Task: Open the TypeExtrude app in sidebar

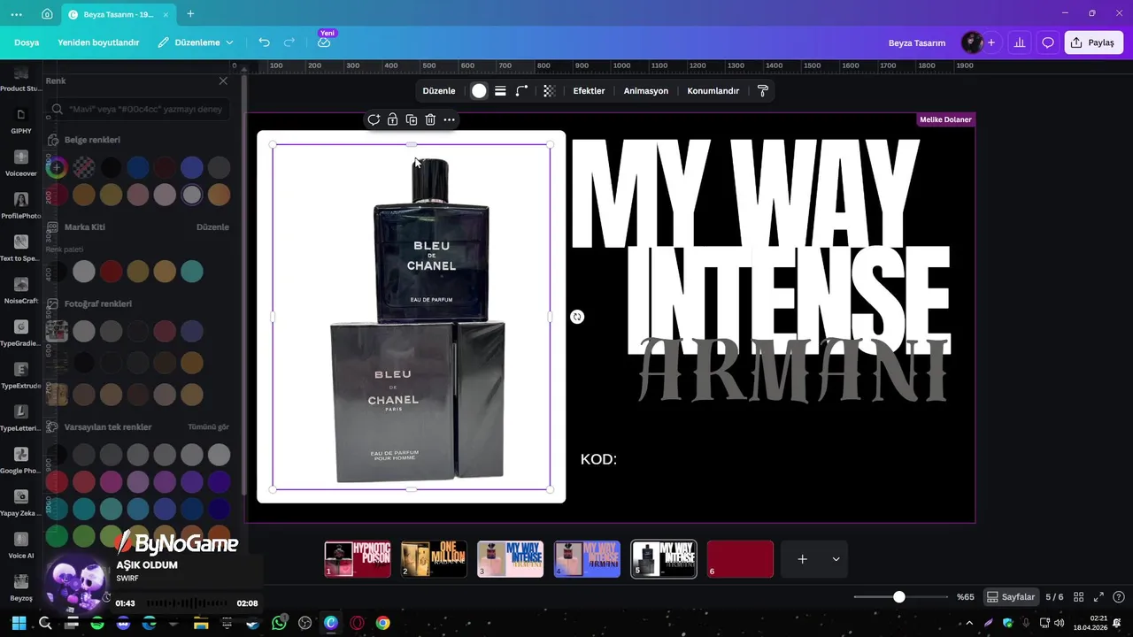Action: (21, 375)
